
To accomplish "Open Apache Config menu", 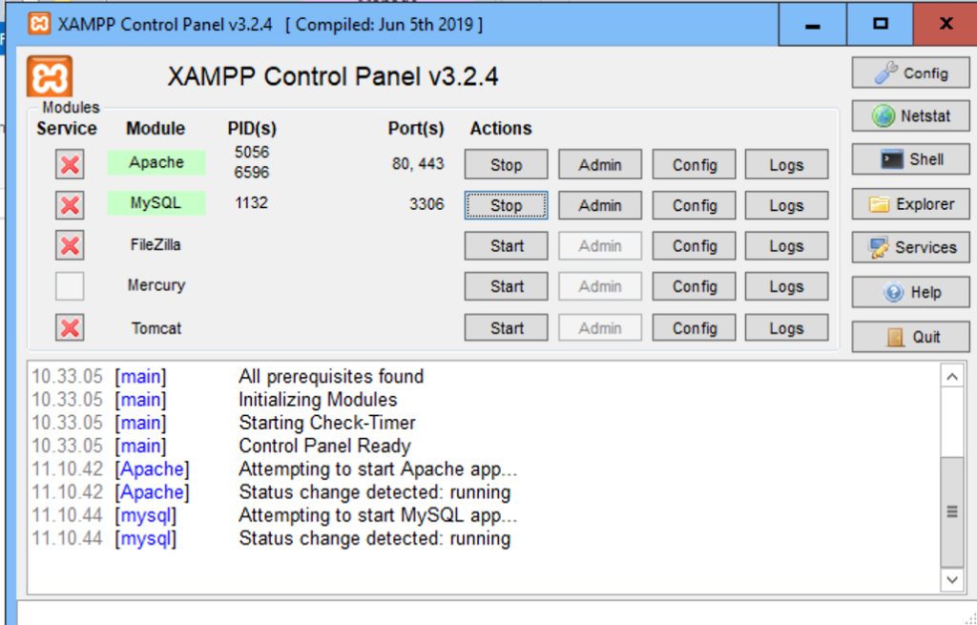I will pos(695,164).
